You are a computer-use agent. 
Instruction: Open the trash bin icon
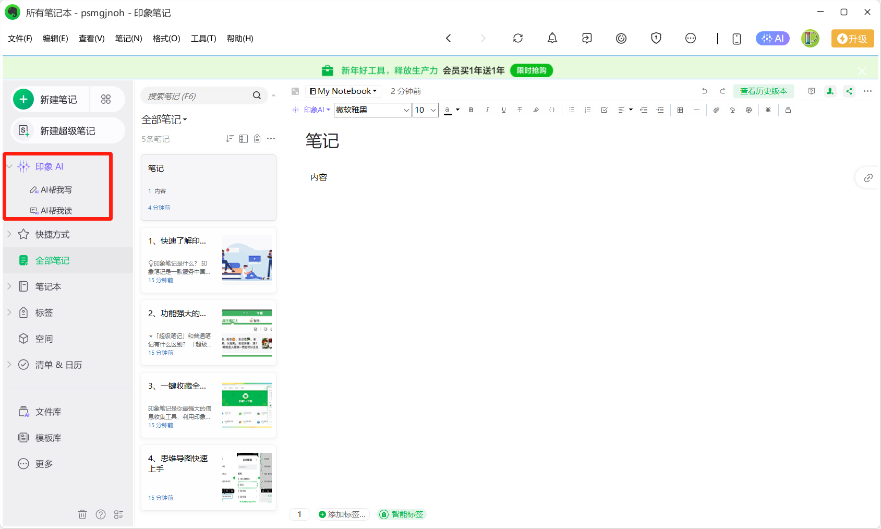point(82,514)
